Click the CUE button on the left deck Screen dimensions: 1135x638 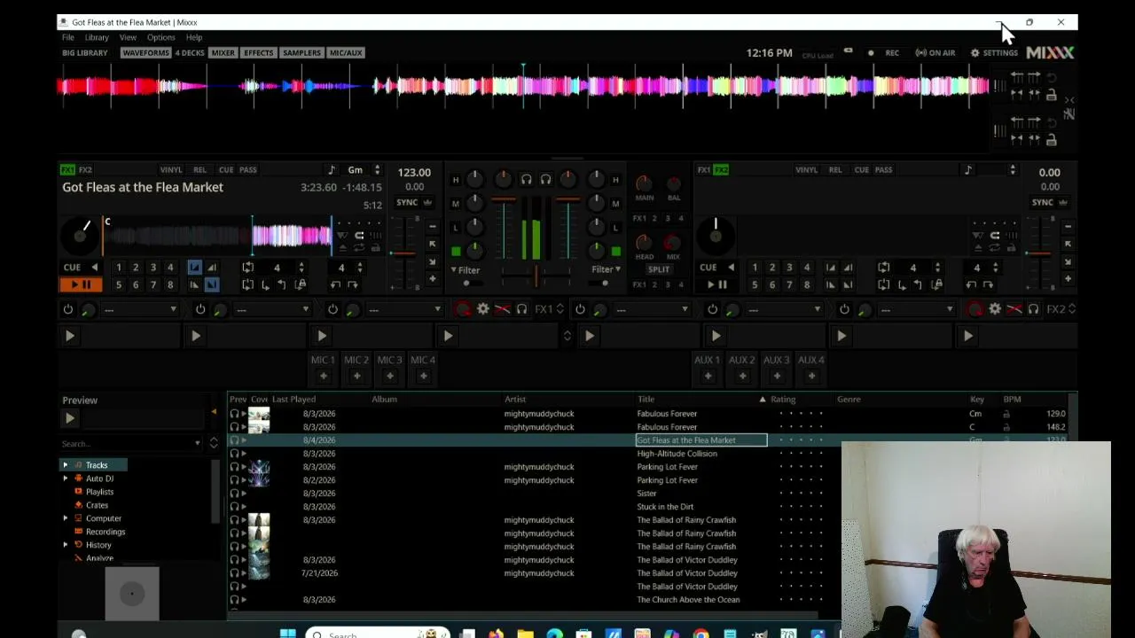point(72,267)
